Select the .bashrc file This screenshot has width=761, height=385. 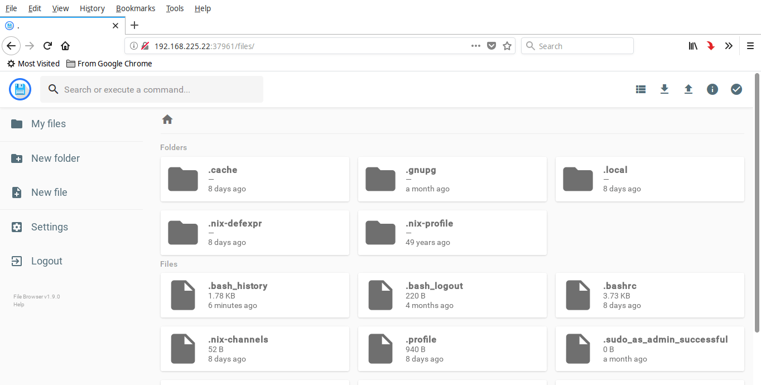(x=650, y=295)
